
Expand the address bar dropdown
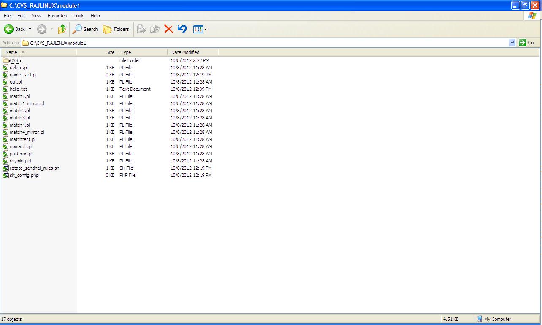(x=512, y=42)
